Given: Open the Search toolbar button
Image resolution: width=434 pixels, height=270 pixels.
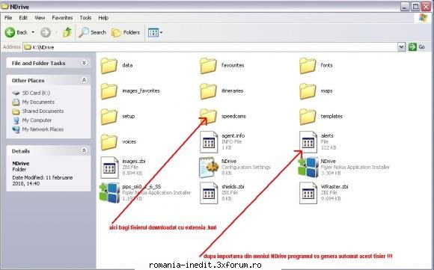Looking at the screenshot, I should coord(93,32).
